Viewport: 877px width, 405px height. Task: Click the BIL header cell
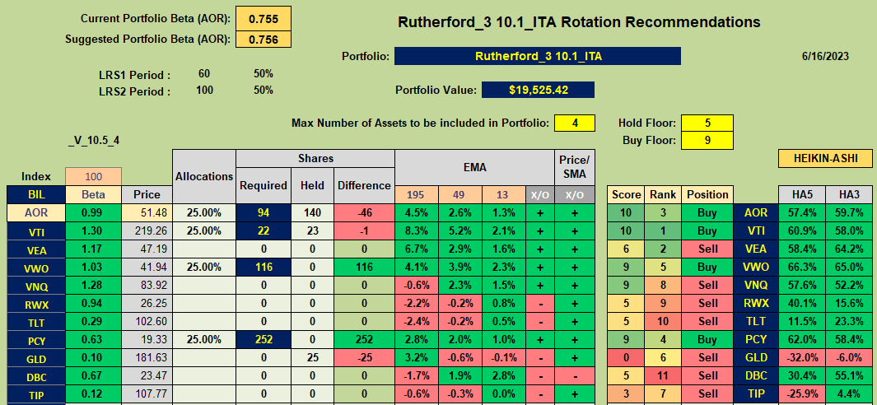tap(35, 194)
